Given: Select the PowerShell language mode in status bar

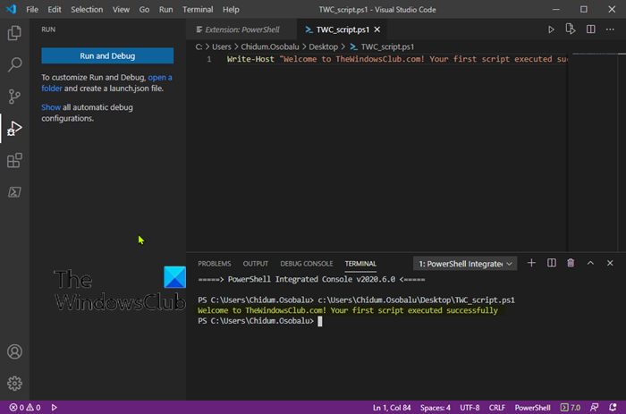Looking at the screenshot, I should pos(531,407).
